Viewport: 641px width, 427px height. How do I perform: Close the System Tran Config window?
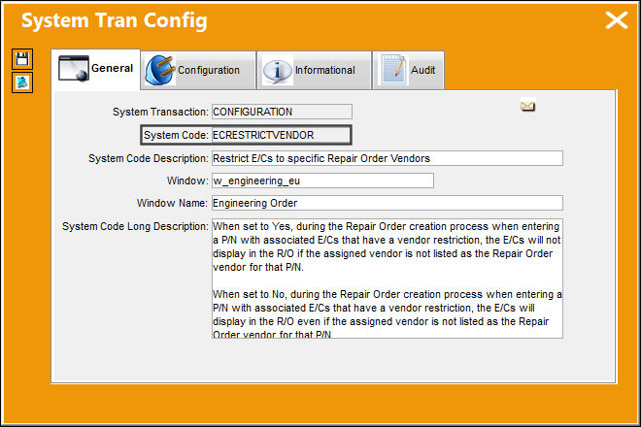coord(617,20)
